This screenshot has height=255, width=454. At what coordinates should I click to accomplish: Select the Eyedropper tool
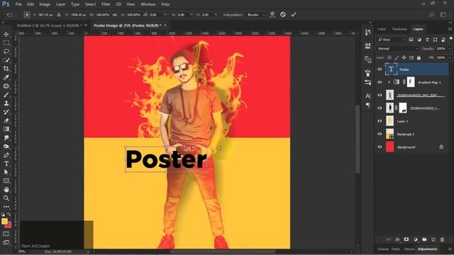pyautogui.click(x=6, y=77)
